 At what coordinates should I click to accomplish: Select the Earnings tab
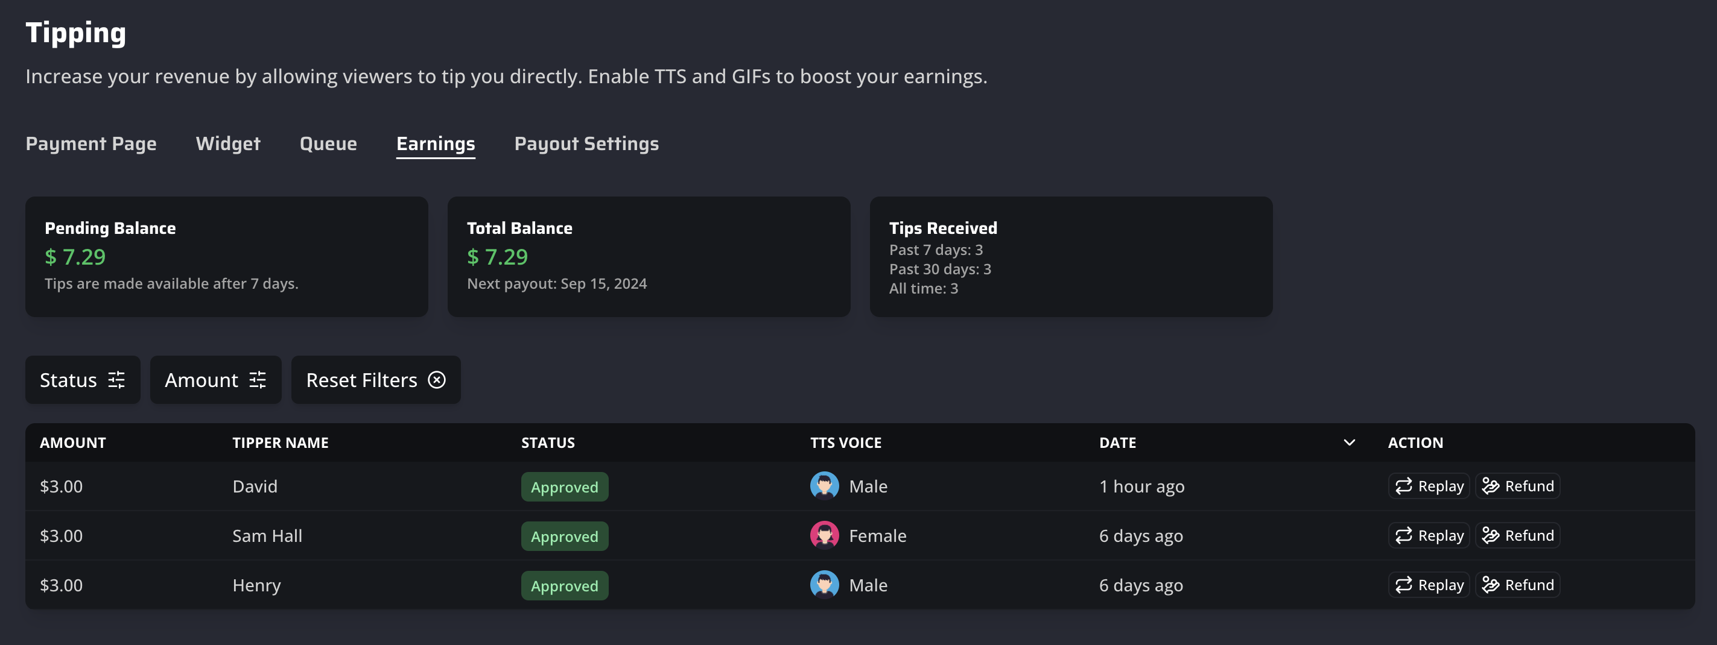[x=436, y=144]
